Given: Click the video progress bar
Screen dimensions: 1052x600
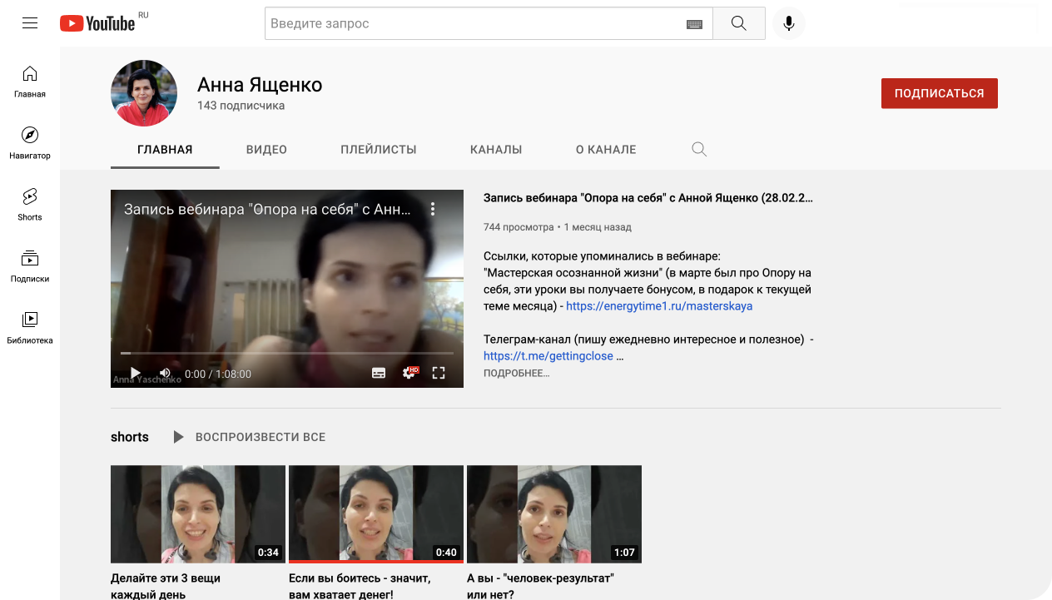Looking at the screenshot, I should point(287,354).
